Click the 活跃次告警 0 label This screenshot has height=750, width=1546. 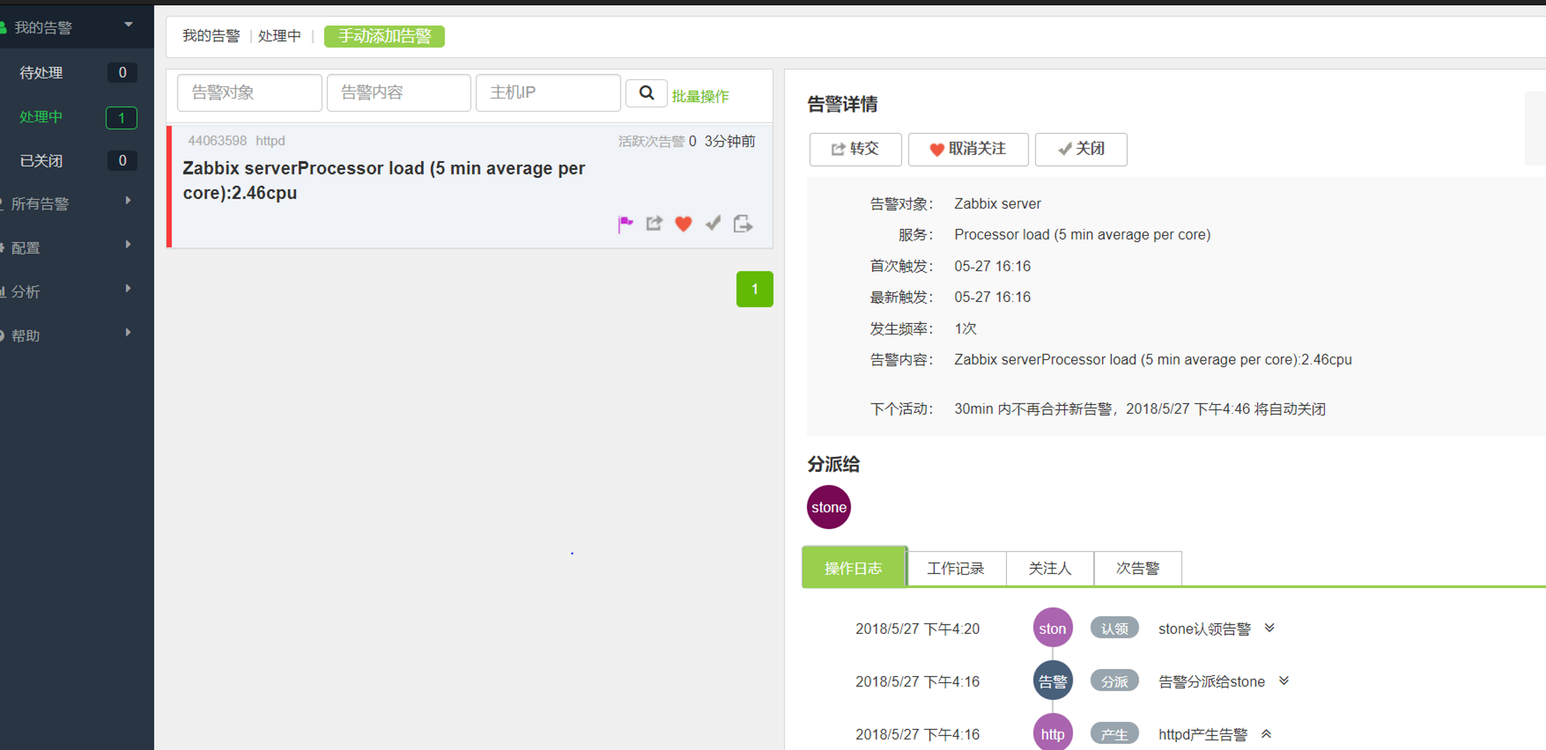[657, 142]
